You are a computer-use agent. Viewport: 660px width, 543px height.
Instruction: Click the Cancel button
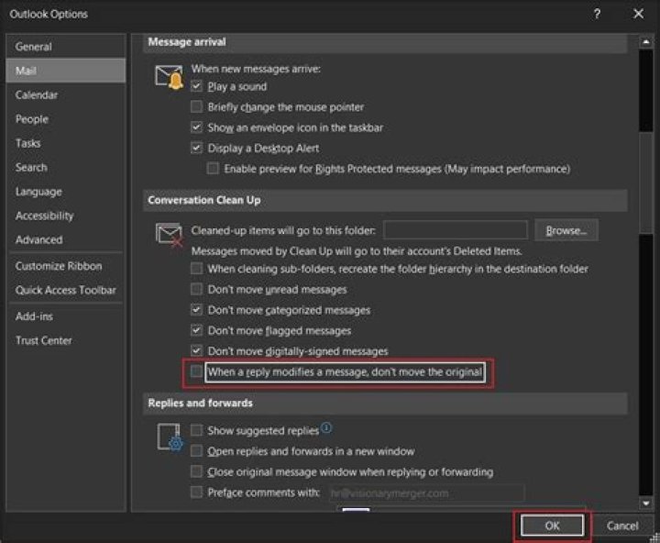622,526
